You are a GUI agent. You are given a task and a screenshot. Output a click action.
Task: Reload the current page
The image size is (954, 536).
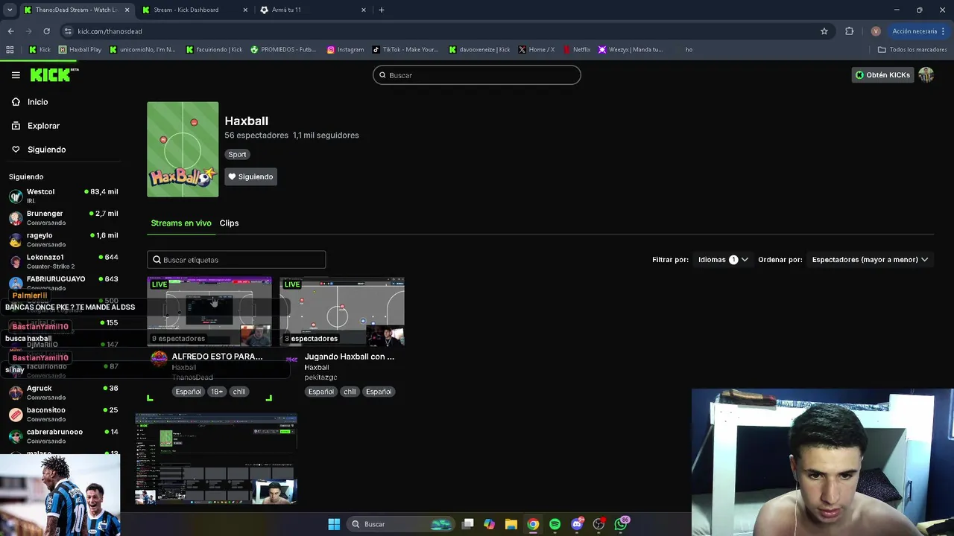(x=46, y=31)
